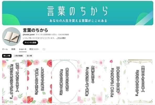
Task: Expand description via さらに表示 link
Action: coord(61,38)
